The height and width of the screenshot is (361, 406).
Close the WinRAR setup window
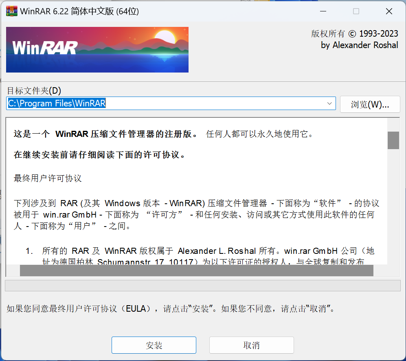389,11
